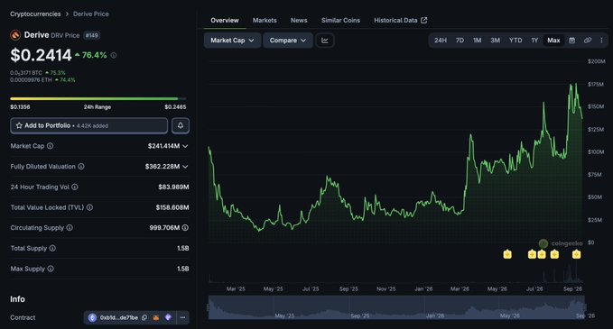Viewport: 613px width, 329px height.
Task: Open the Market Cap chart type dropdown
Action: [232, 41]
